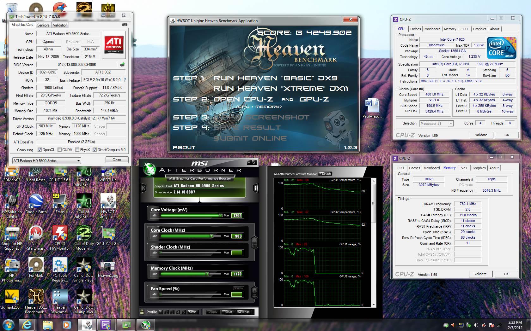Image resolution: width=531 pixels, height=331 pixels.
Task: Click the Core Voltage value field 1299
Action: 237,216
